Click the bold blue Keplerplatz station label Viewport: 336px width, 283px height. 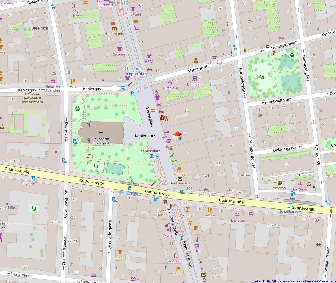(x=137, y=74)
